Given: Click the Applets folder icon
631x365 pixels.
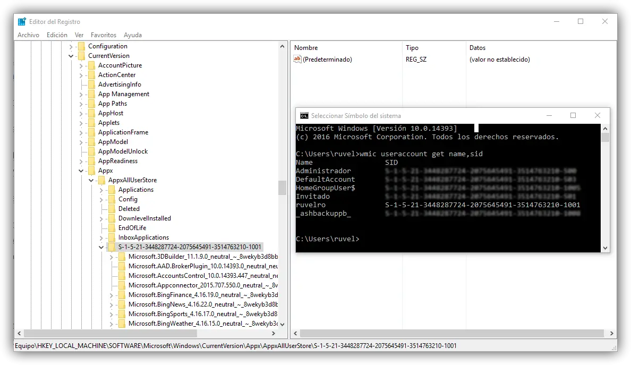Looking at the screenshot, I should point(91,123).
